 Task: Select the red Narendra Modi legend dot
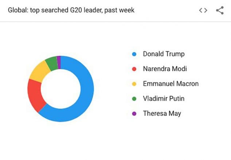pyautogui.click(x=134, y=69)
